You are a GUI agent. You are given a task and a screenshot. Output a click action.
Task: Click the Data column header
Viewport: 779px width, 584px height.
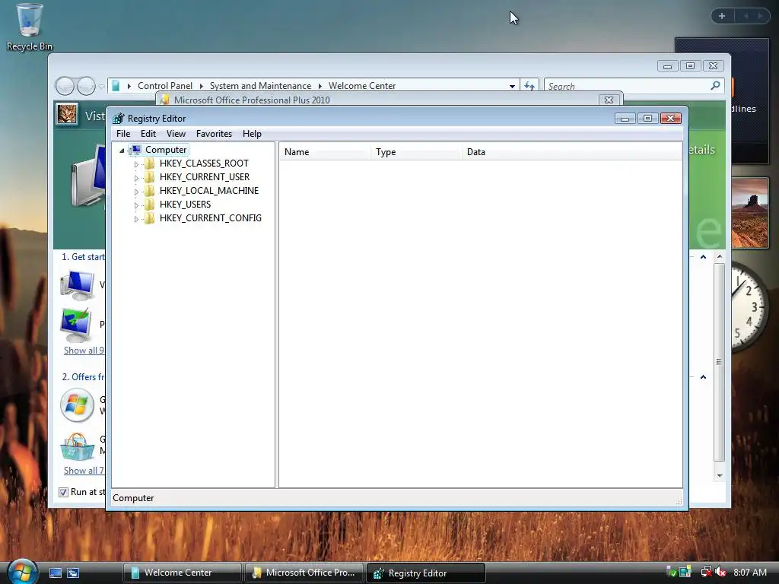(571, 152)
